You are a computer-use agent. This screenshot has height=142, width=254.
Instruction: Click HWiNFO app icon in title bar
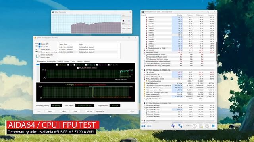142,12
